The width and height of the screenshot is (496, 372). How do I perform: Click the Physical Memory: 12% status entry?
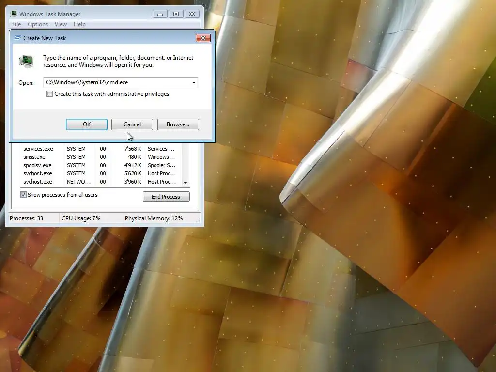154,218
